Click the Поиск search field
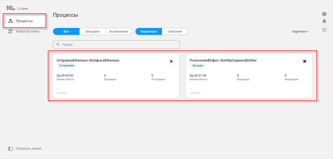Viewport: 333px width, 159px height. click(116, 45)
